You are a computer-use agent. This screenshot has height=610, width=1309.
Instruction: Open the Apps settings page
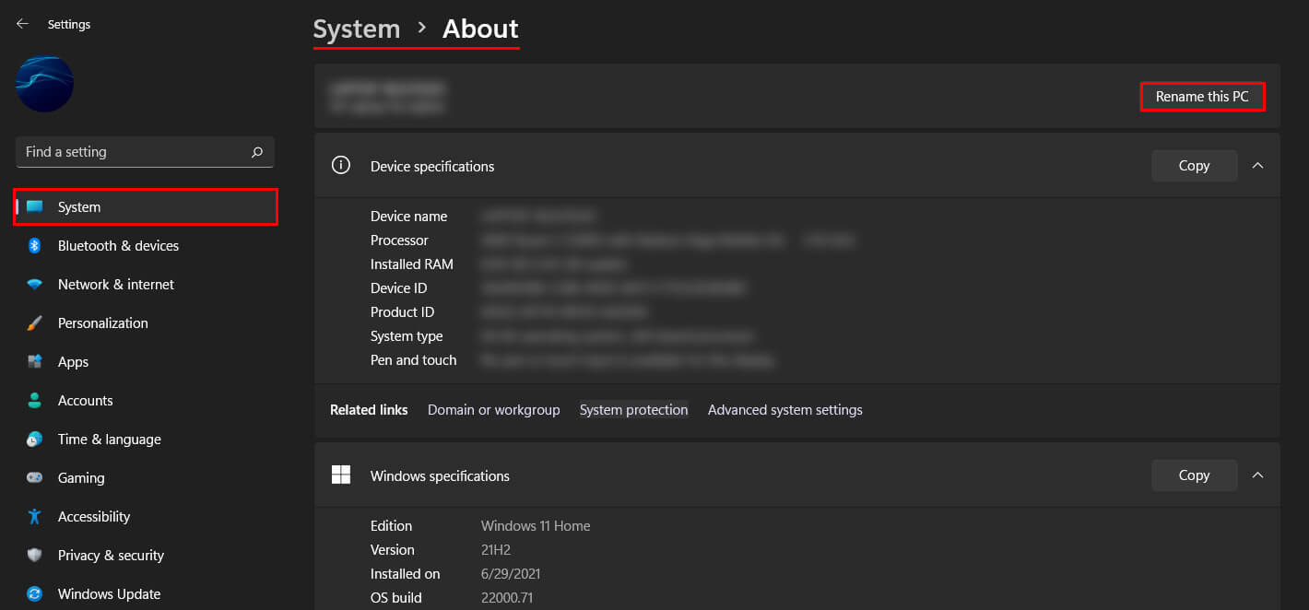[x=146, y=362]
